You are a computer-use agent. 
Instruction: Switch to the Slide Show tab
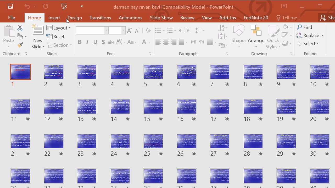(x=161, y=17)
